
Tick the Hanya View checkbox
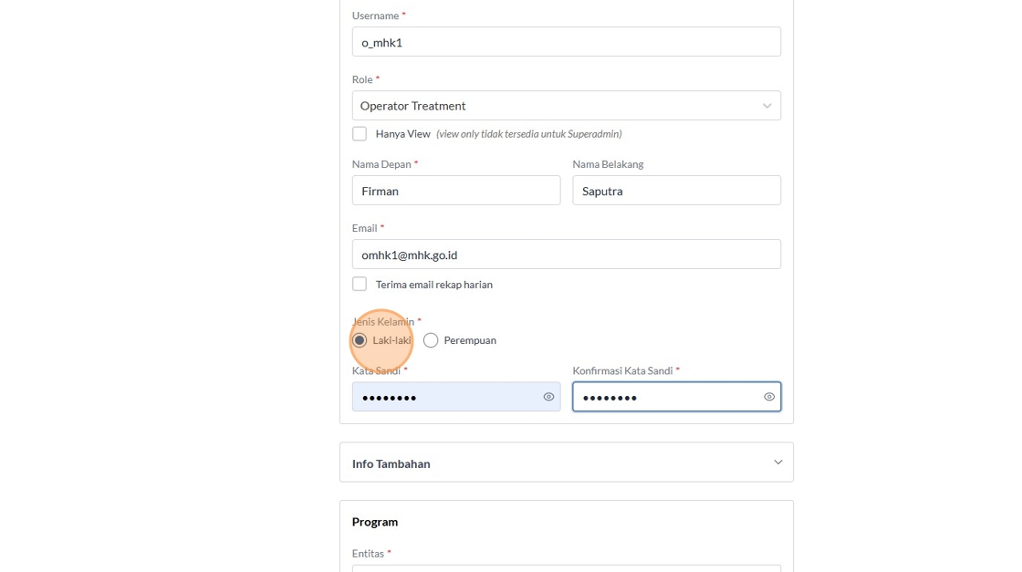click(360, 134)
